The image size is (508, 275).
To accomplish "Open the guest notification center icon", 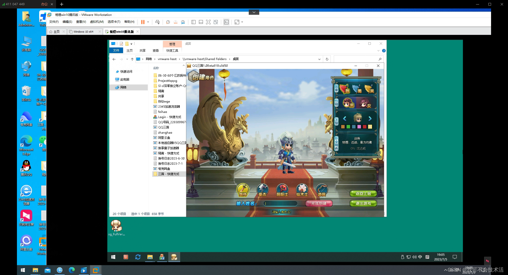I will tap(455, 257).
